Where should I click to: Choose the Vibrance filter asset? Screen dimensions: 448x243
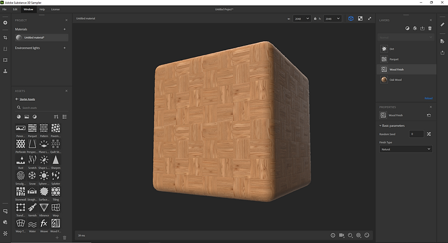tap(44, 208)
